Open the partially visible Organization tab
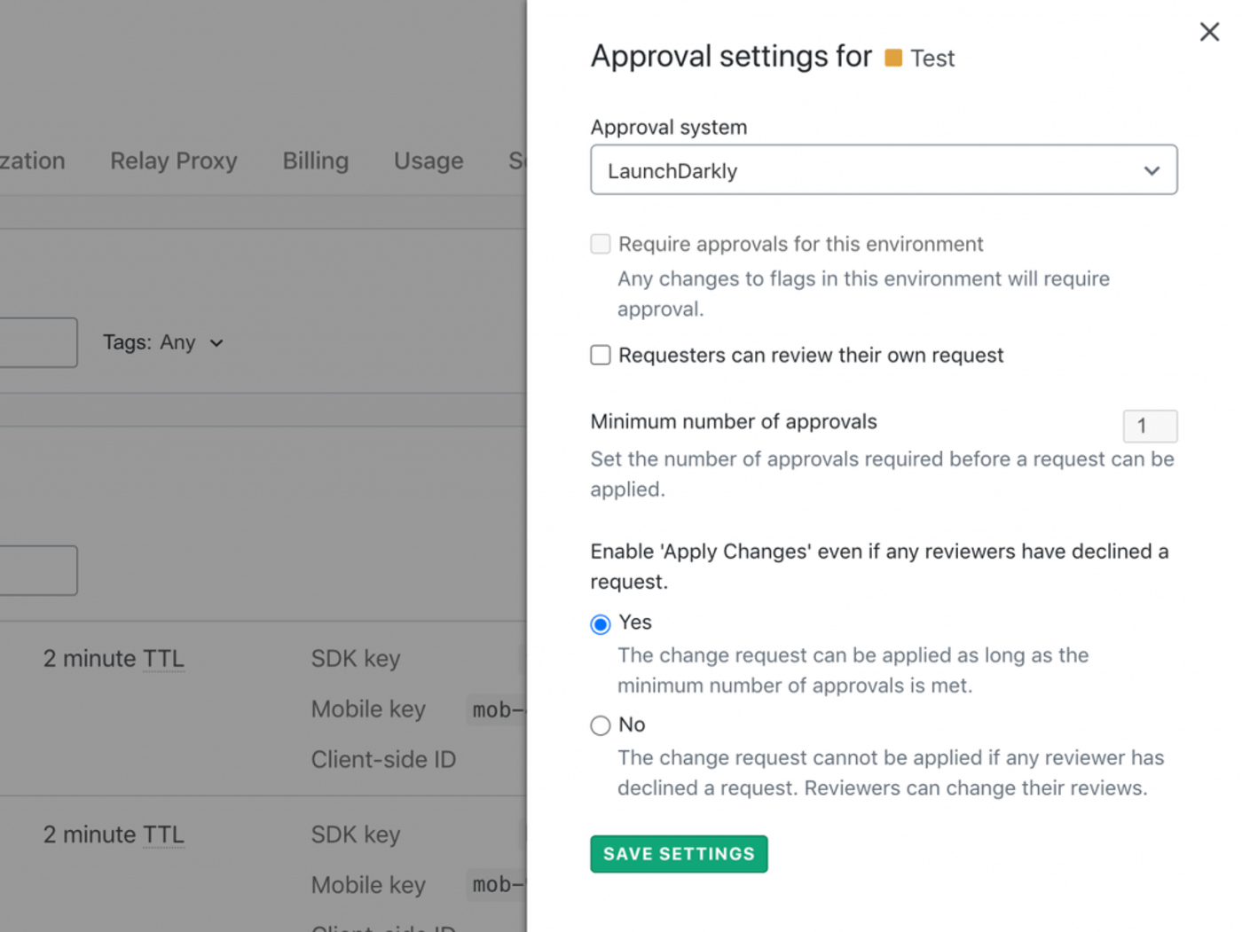The image size is (1242, 932). [32, 161]
